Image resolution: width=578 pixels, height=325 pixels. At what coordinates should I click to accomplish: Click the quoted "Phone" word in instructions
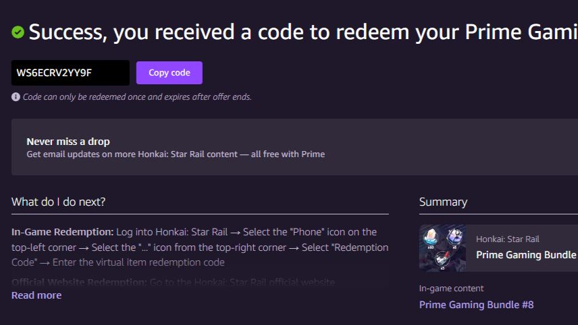coord(288,232)
